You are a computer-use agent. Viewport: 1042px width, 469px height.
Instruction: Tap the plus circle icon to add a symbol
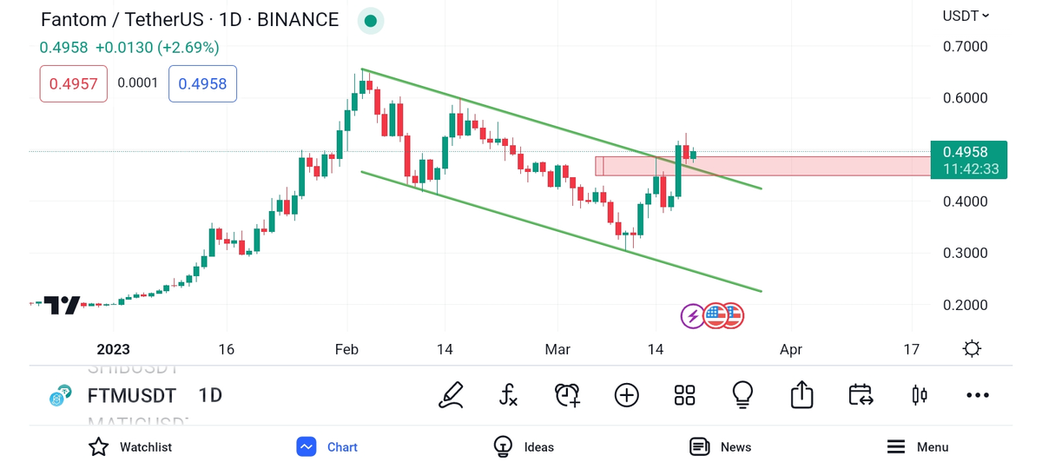coord(626,395)
